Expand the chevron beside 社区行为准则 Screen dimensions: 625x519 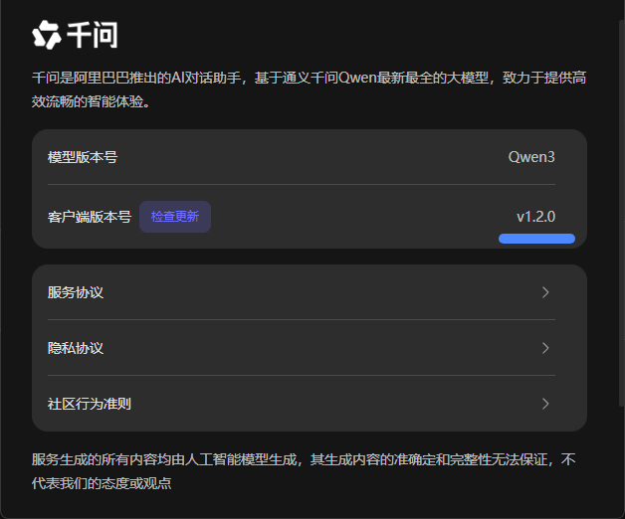545,404
